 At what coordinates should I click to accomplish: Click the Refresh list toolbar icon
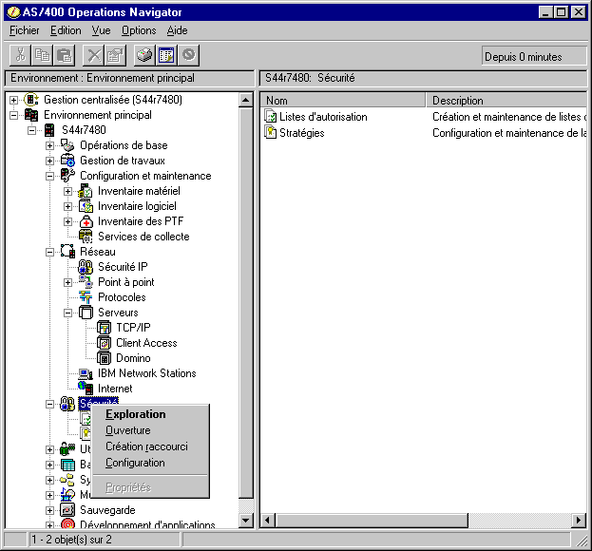[x=167, y=55]
